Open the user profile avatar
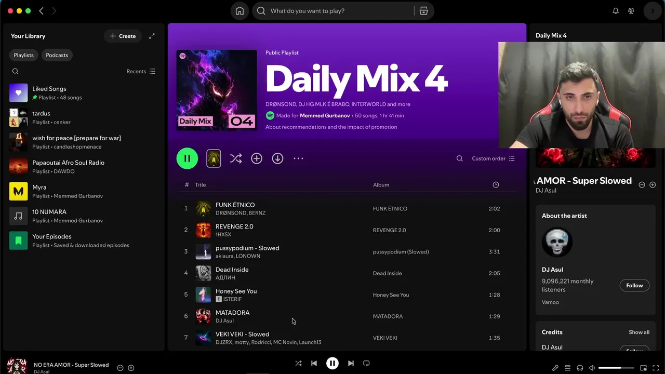This screenshot has height=374, width=665. pyautogui.click(x=653, y=11)
